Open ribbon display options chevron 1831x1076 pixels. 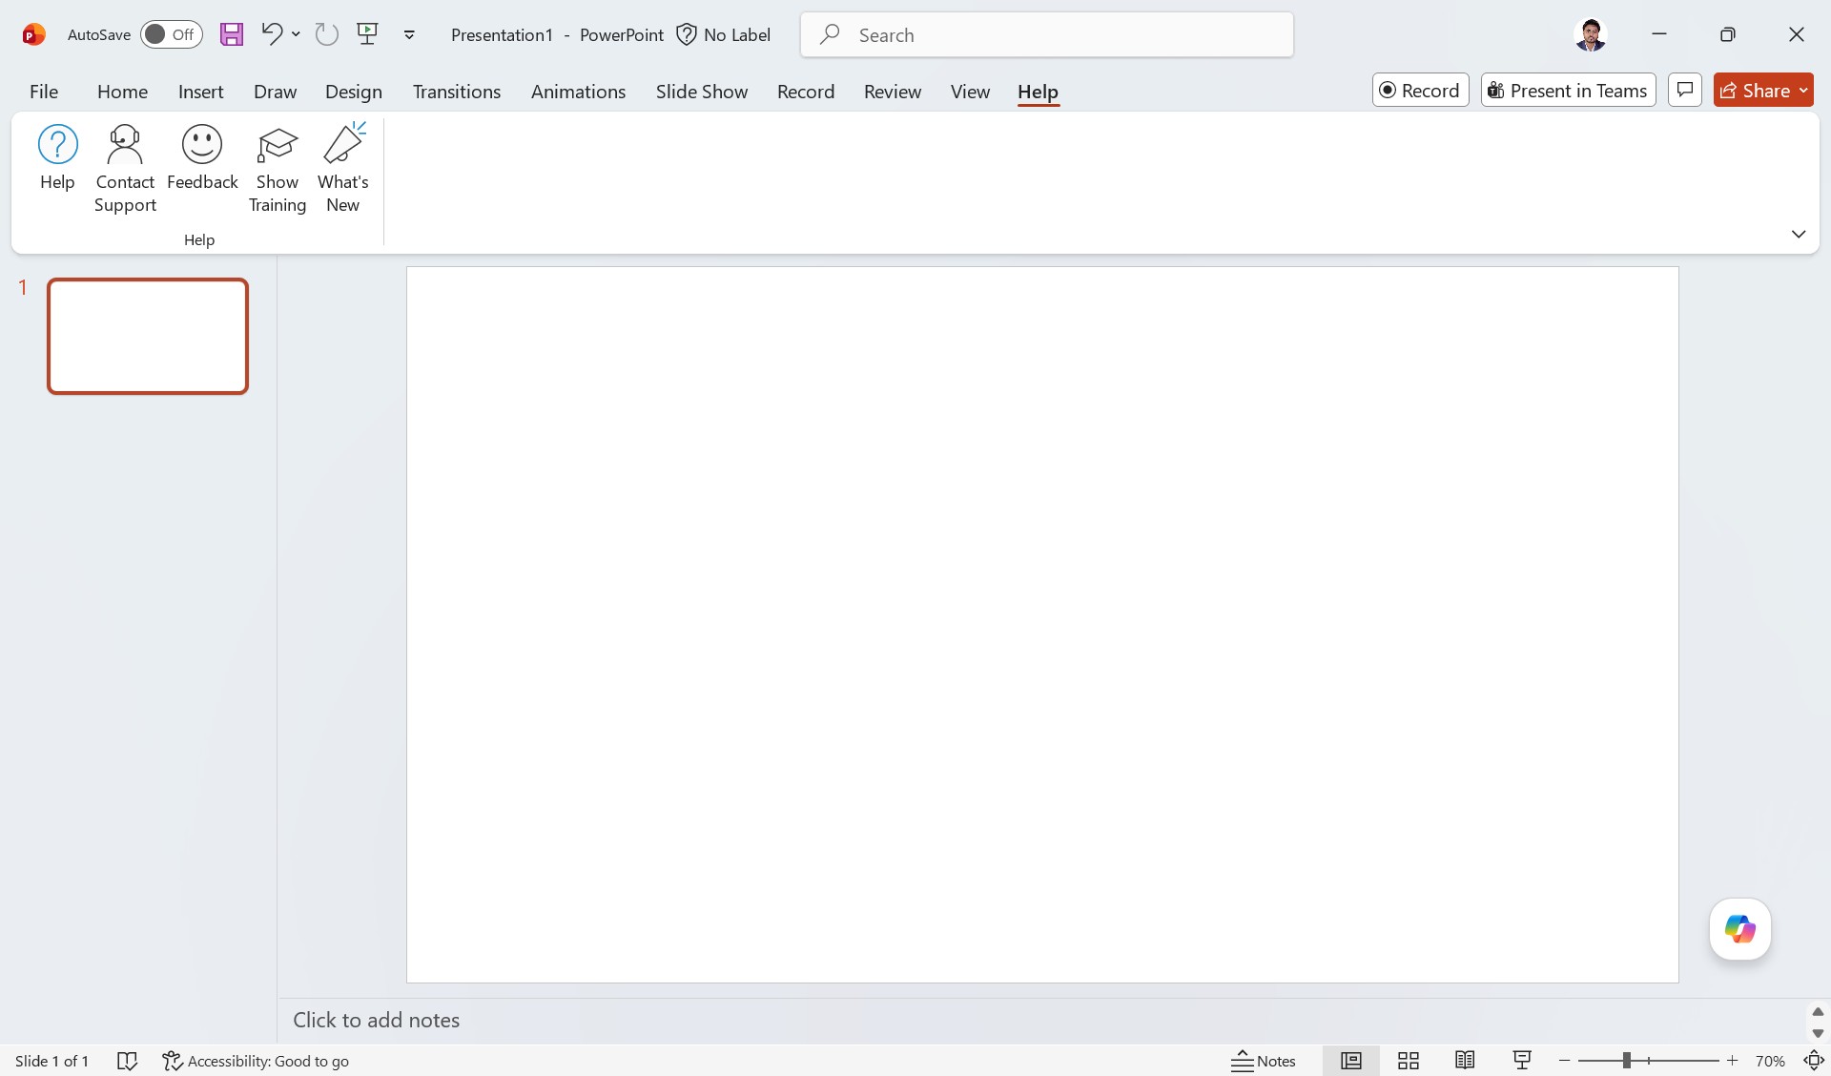point(1799,234)
